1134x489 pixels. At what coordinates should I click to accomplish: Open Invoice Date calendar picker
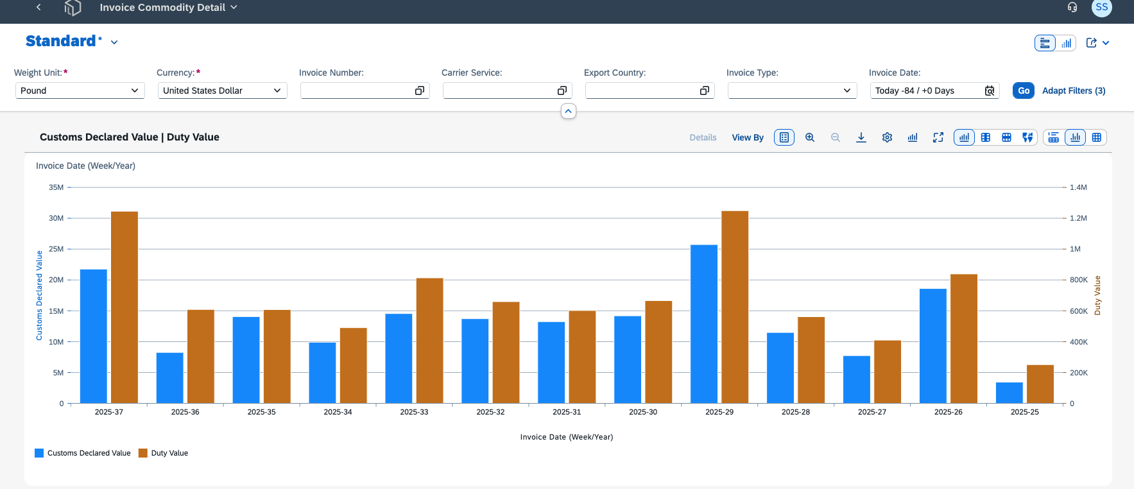990,90
